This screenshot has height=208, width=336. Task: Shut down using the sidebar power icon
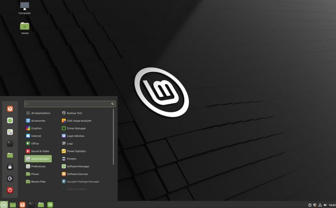10,190
